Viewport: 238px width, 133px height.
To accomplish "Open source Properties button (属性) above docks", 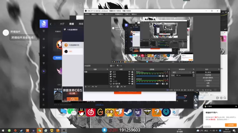I will (113, 66).
